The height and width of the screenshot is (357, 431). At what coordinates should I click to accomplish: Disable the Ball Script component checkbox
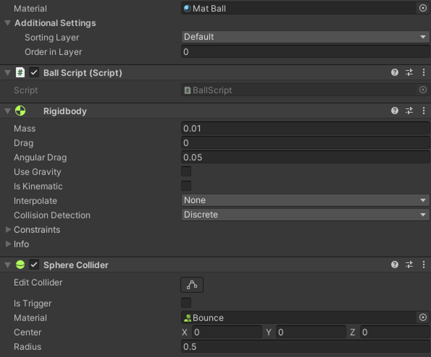(x=34, y=73)
